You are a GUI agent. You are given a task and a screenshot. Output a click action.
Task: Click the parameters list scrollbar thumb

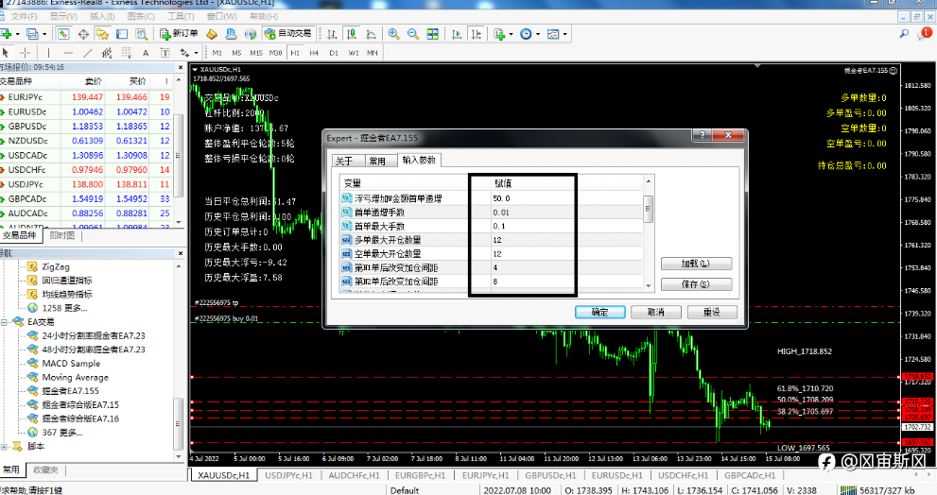(648, 209)
